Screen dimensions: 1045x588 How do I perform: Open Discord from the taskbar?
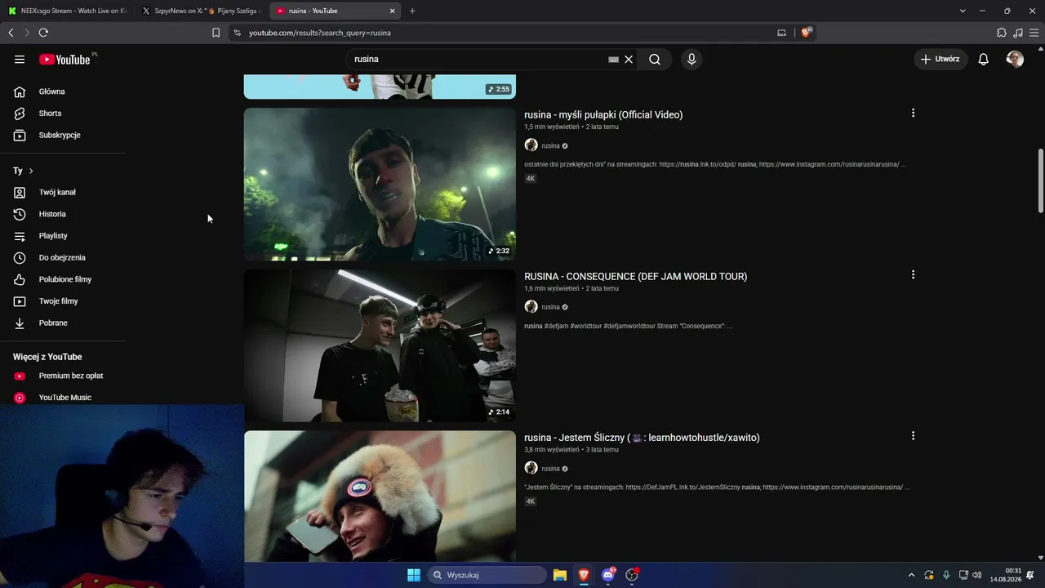coord(607,575)
